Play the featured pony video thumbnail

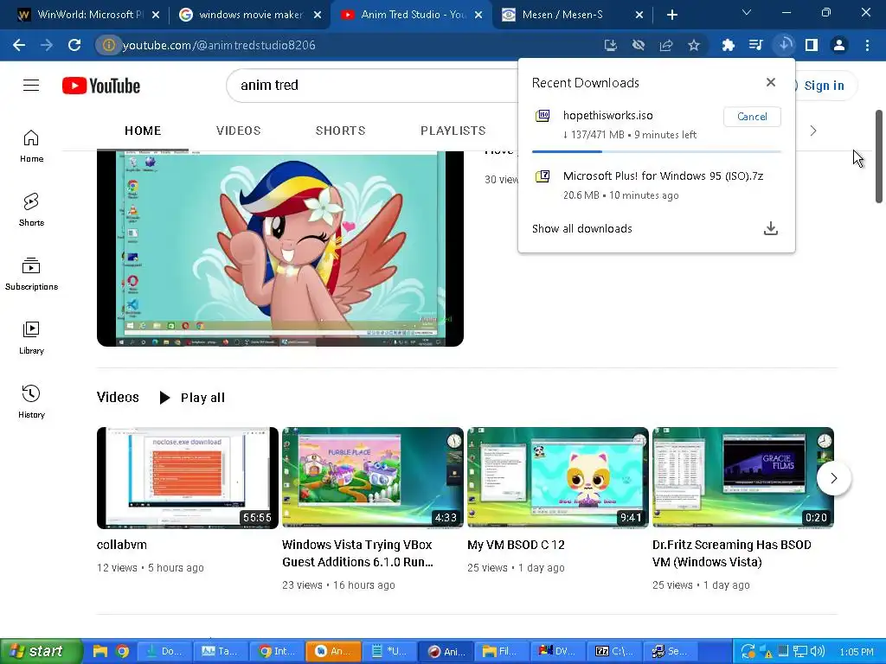pyautogui.click(x=280, y=248)
